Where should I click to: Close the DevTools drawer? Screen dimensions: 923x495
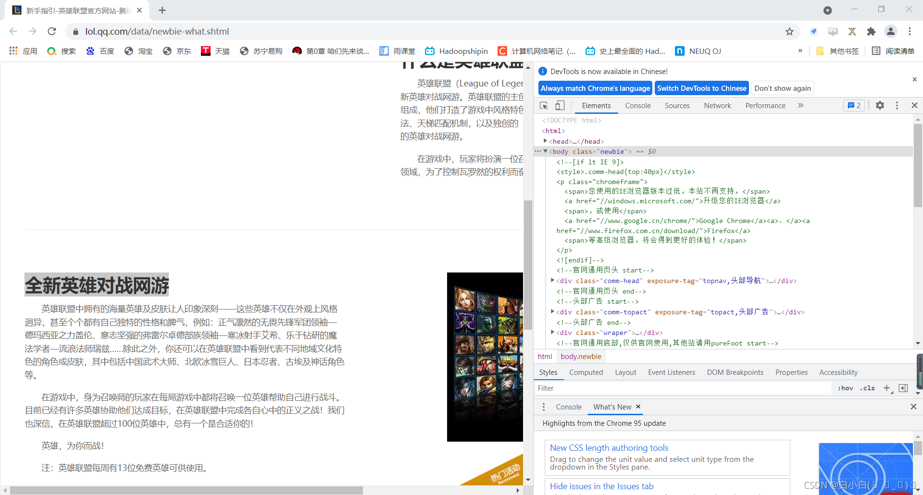tap(913, 407)
